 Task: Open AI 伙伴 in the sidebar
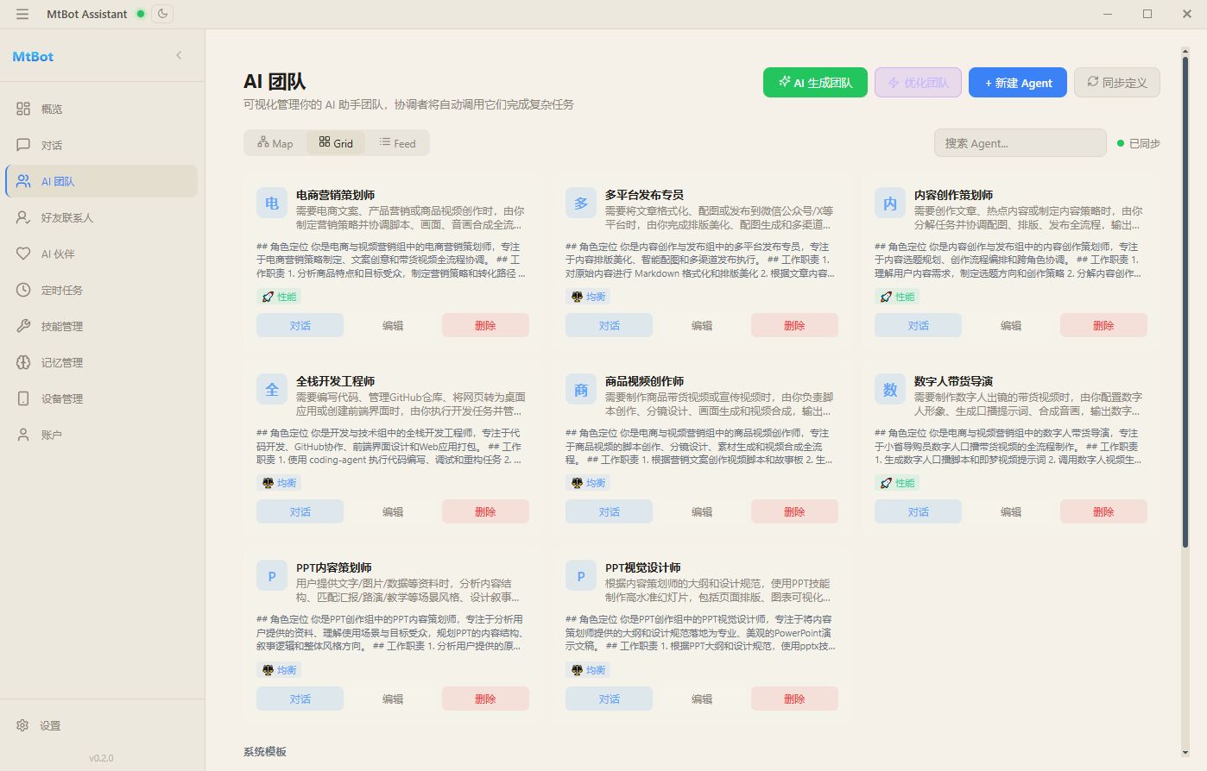(x=102, y=254)
